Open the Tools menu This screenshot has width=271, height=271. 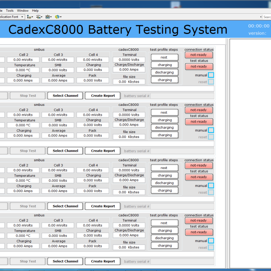pyautogui.click(x=10, y=11)
